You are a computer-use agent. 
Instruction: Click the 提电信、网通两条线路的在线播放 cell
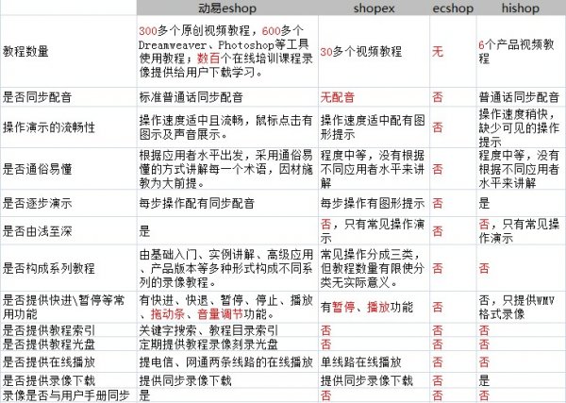(226, 361)
